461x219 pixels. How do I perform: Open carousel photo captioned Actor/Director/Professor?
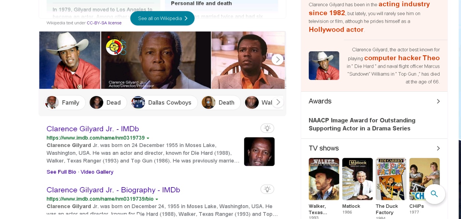point(156,60)
